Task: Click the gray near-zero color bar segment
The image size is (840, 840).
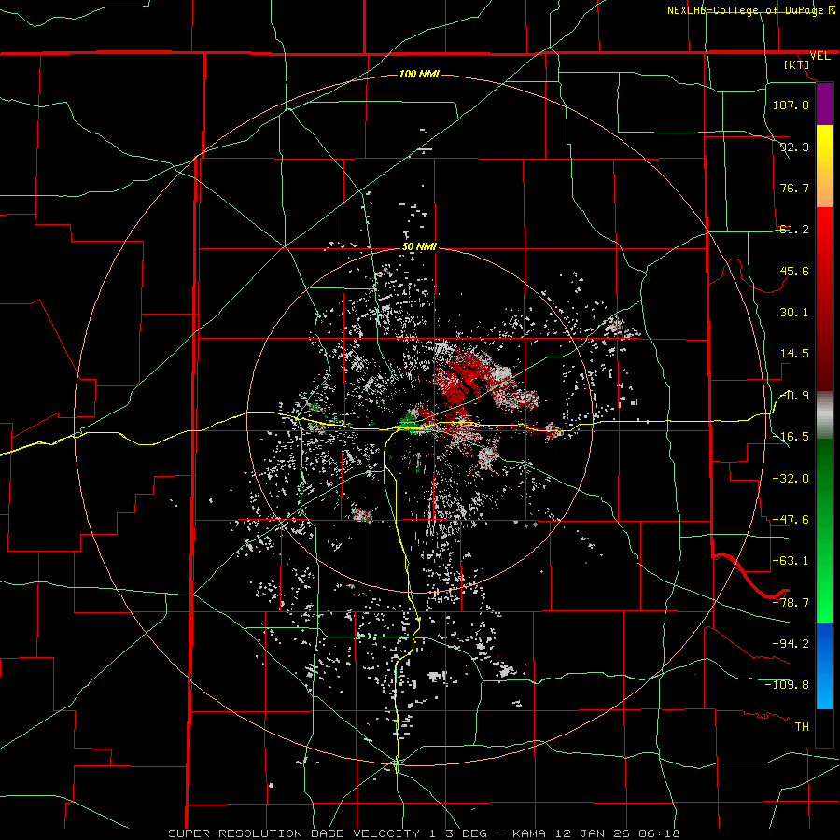Action: (x=824, y=415)
